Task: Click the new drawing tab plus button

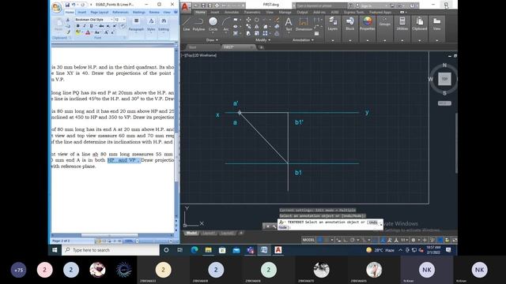Action: coord(262,47)
